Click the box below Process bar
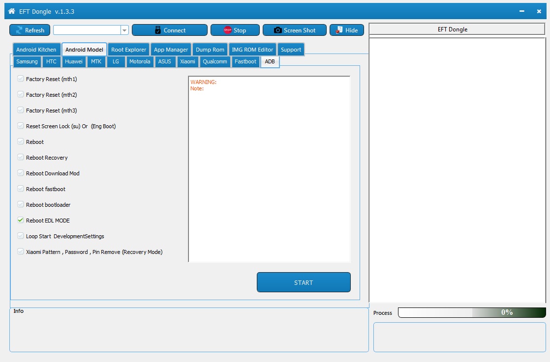The width and height of the screenshot is (550, 362). [x=459, y=337]
